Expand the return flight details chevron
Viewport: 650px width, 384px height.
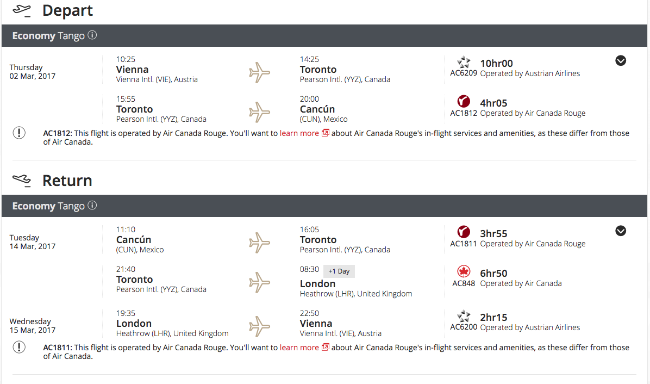point(621,231)
